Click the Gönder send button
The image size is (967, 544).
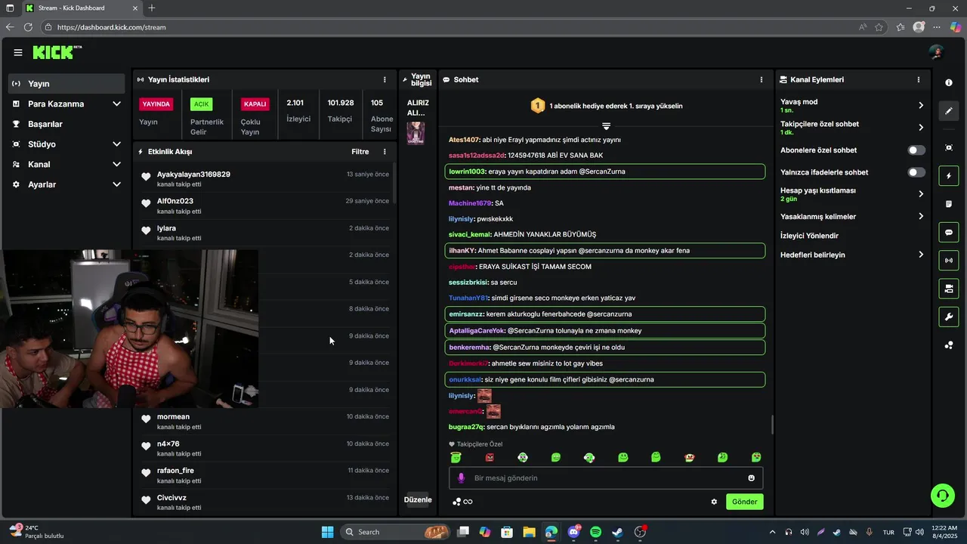[744, 502]
